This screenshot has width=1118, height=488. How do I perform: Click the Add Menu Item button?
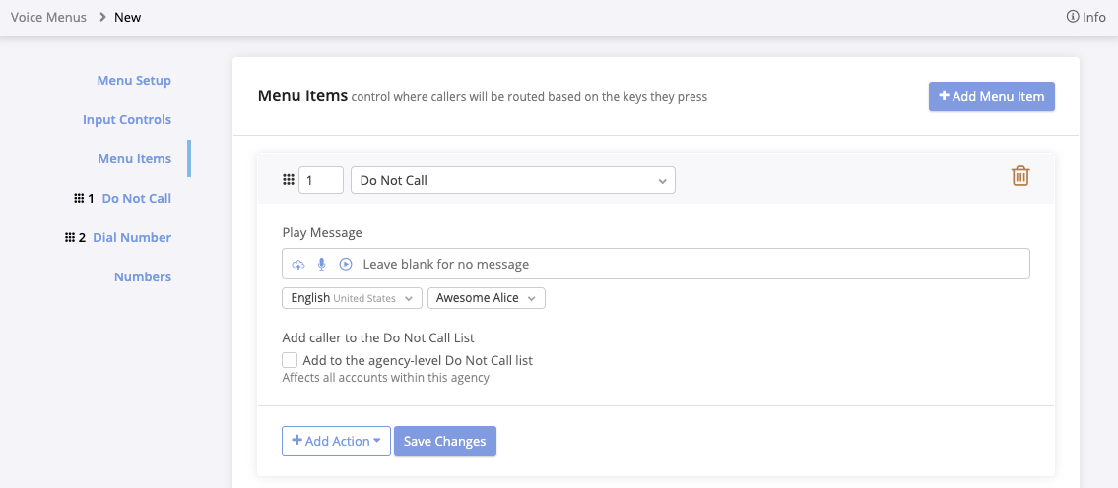(991, 96)
